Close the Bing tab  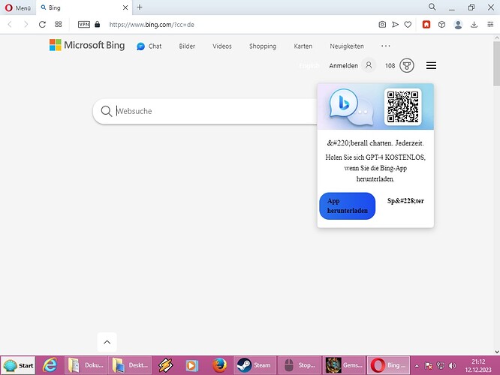(125, 7)
